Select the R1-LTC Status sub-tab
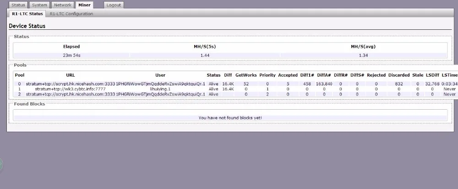 pyautogui.click(x=27, y=14)
